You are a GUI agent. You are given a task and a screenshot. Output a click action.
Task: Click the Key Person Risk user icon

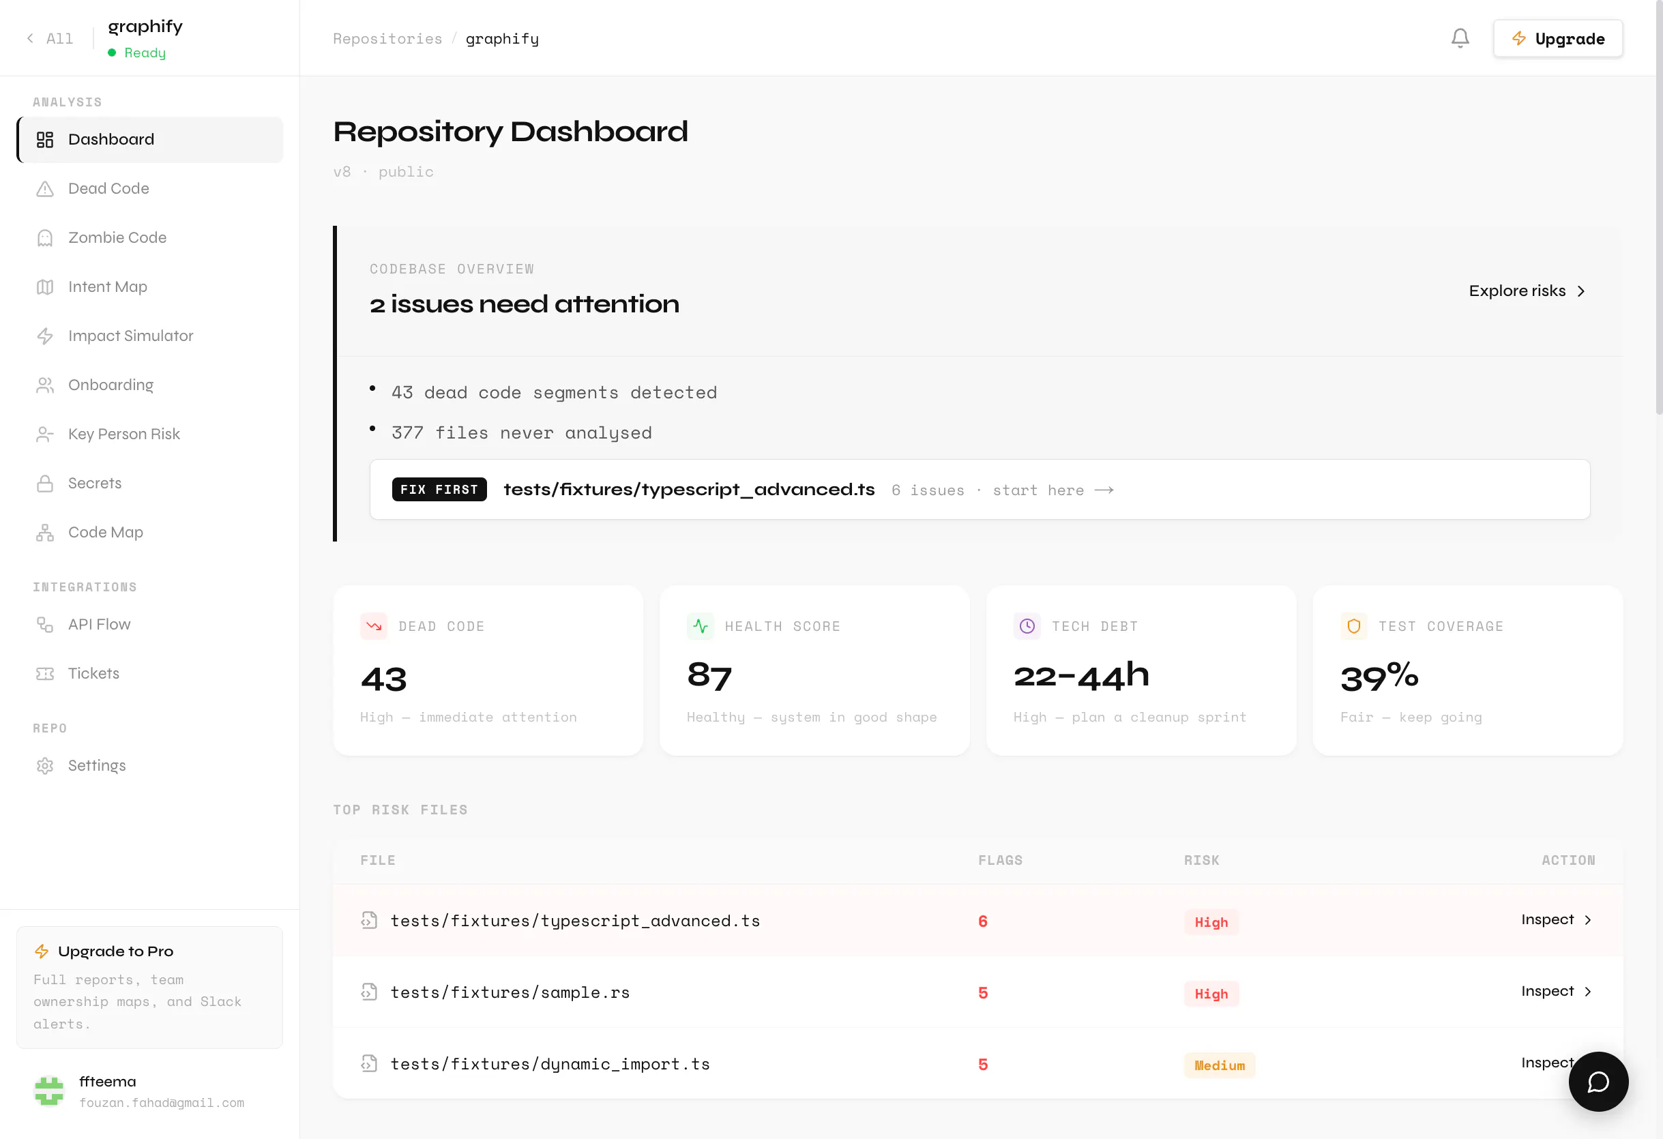click(45, 434)
